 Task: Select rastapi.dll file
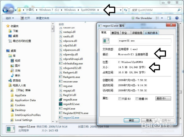coord(67,32)
